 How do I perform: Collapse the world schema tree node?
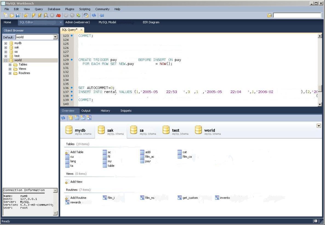pyautogui.click(x=5, y=60)
